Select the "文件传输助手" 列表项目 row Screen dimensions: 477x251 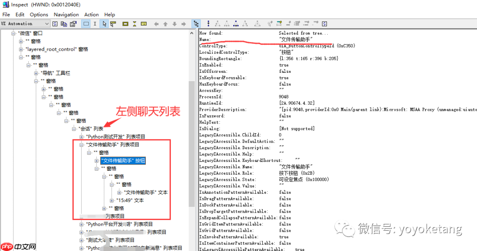[x=113, y=145]
